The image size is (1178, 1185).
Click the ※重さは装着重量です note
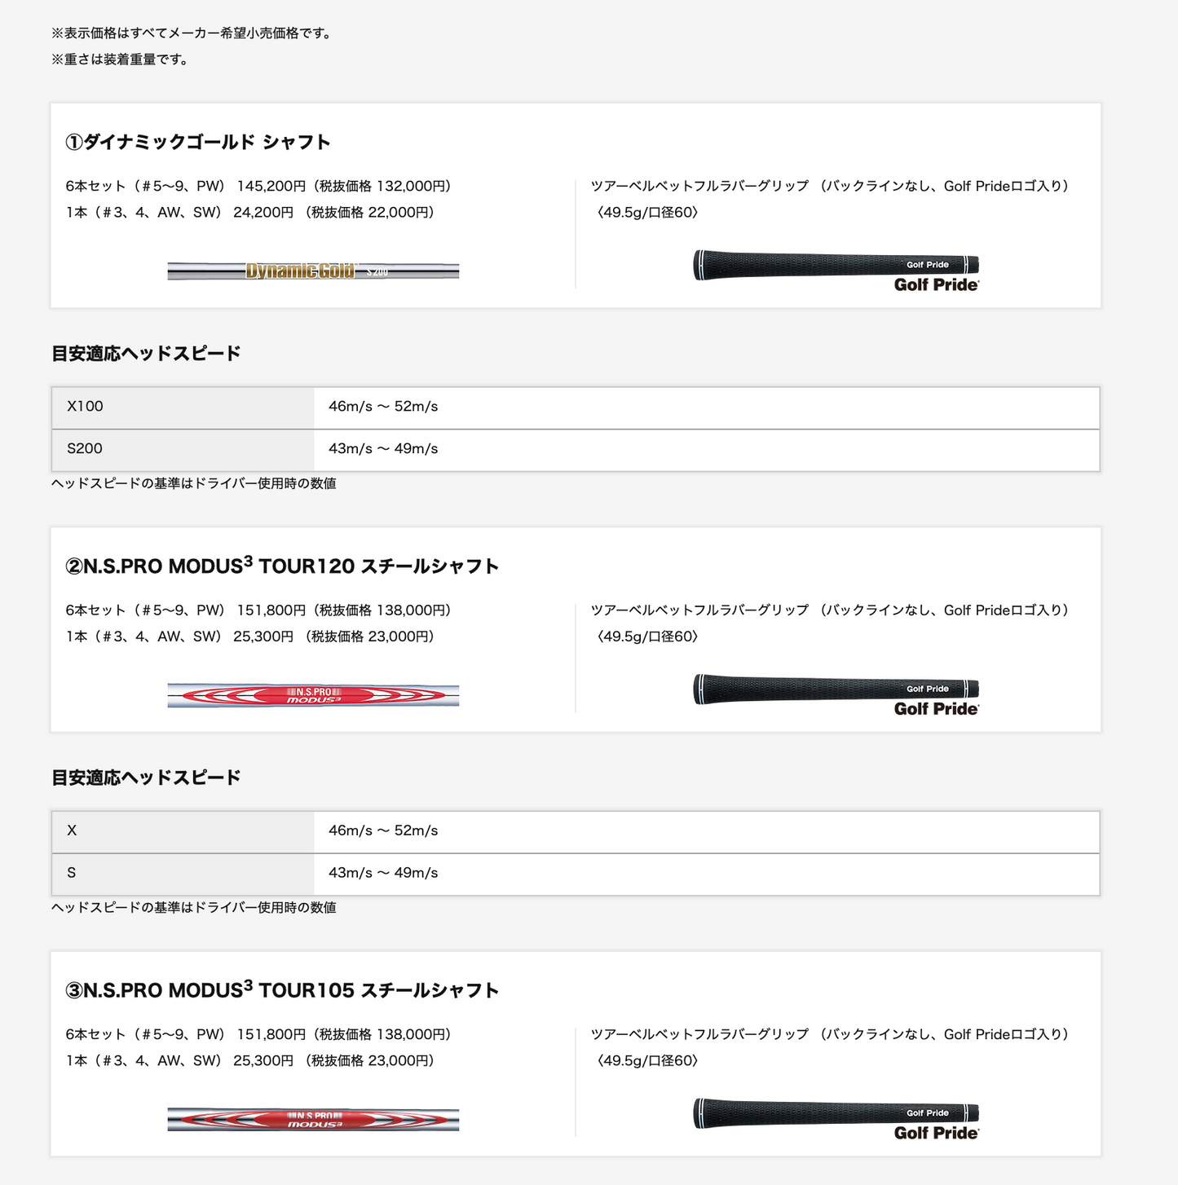pyautogui.click(x=120, y=59)
